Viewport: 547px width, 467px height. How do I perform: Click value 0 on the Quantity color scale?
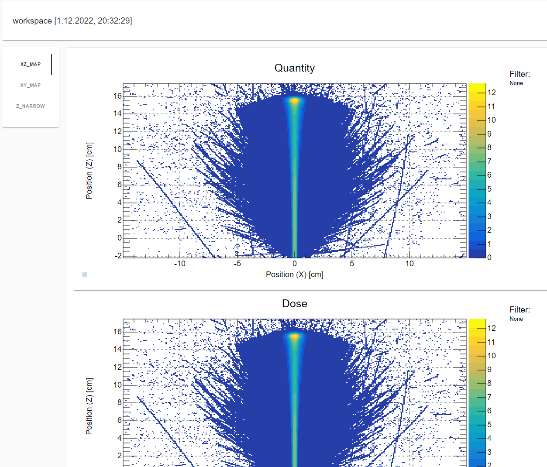[x=490, y=258]
